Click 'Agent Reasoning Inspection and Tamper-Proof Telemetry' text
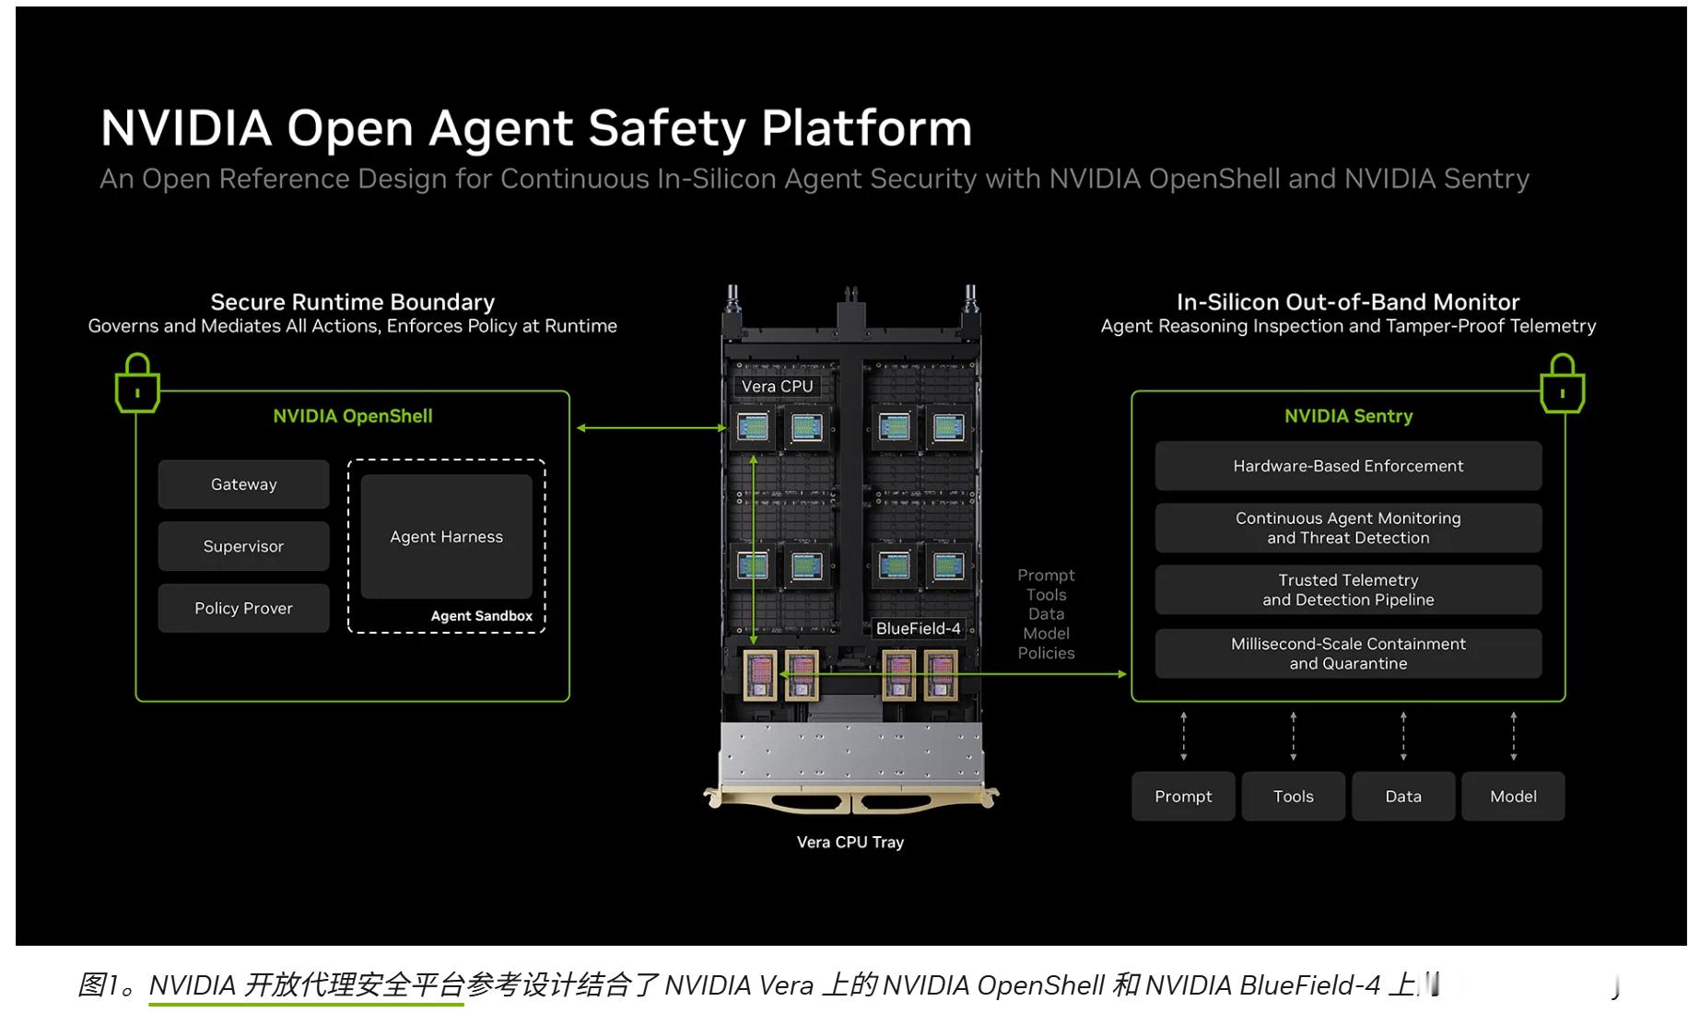 pyautogui.click(x=1348, y=326)
